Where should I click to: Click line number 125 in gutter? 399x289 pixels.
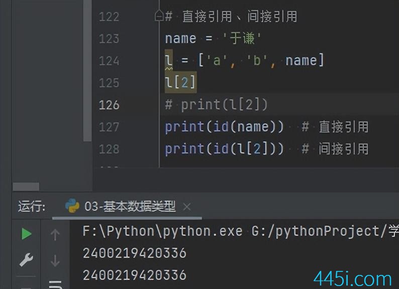click(x=109, y=83)
